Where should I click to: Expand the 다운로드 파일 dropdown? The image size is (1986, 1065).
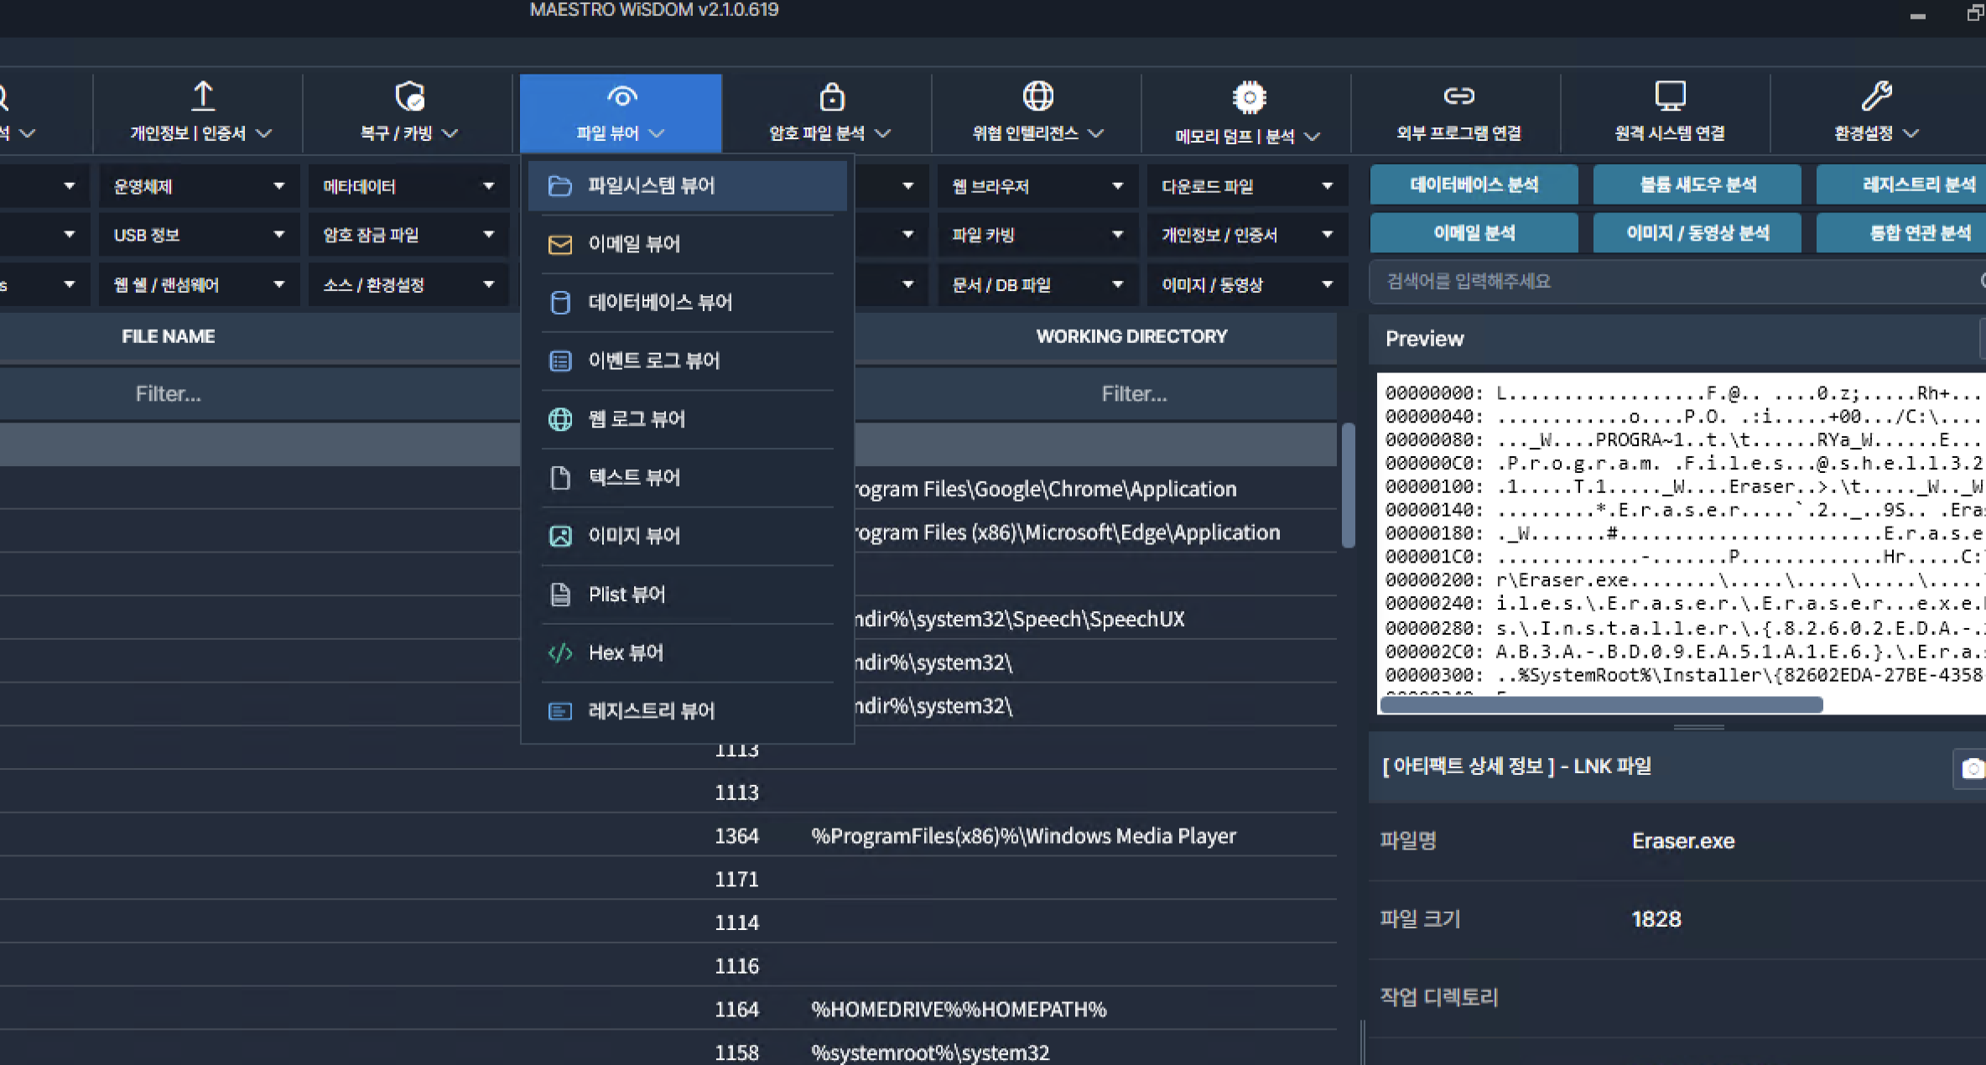point(1248,186)
